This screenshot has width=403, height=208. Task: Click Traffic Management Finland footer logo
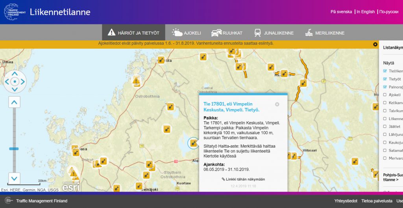pyautogui.click(x=9, y=201)
